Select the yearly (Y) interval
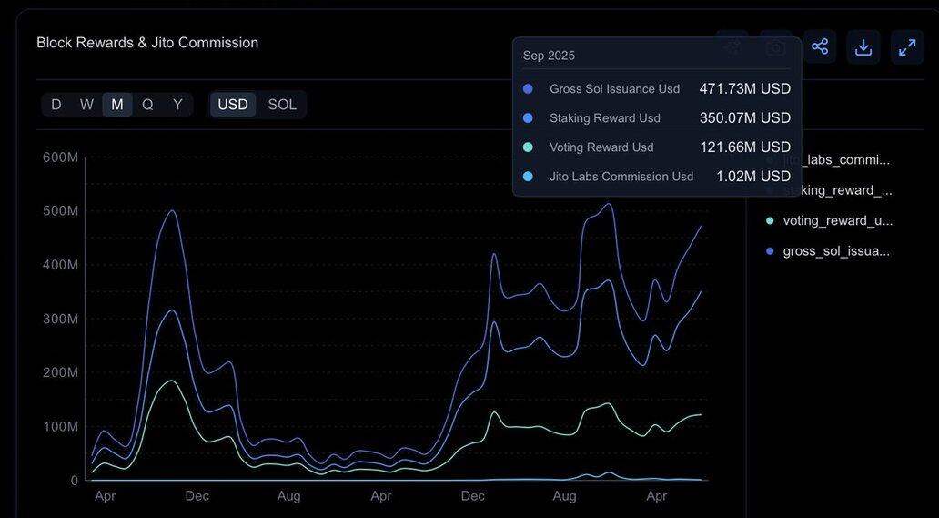This screenshot has width=939, height=518. [177, 105]
